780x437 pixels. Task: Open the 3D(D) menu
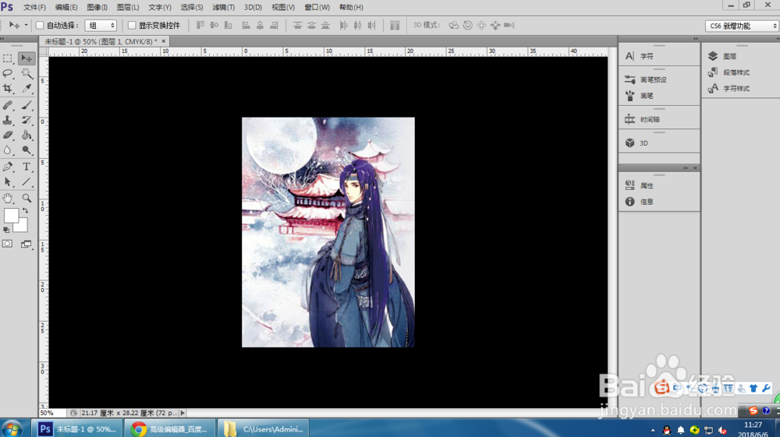point(253,8)
